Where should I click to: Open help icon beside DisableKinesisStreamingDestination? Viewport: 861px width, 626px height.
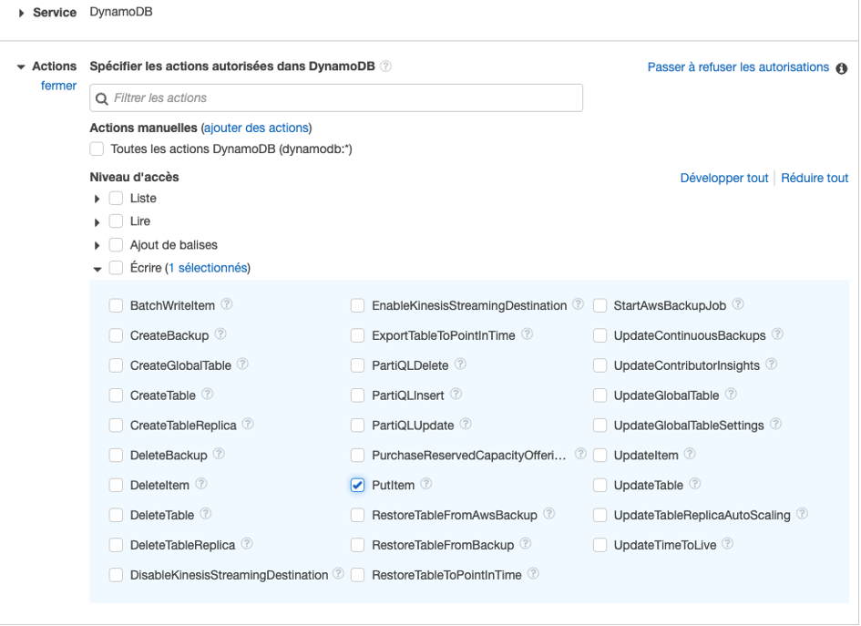pyautogui.click(x=338, y=573)
